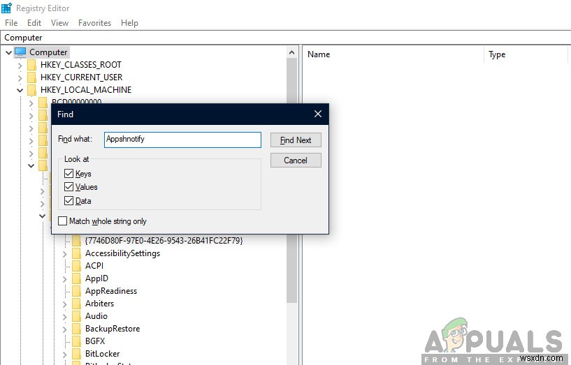Click the Audio folder icon
The height and width of the screenshot is (365, 571).
pos(76,316)
